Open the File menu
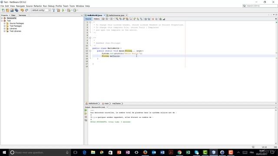This screenshot has height=156, width=278. 2,6
